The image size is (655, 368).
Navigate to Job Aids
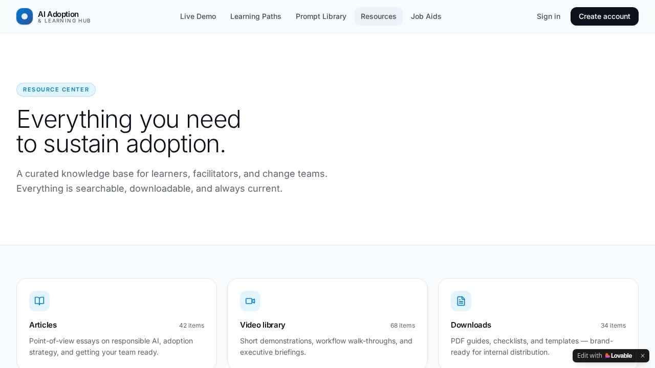click(x=426, y=16)
